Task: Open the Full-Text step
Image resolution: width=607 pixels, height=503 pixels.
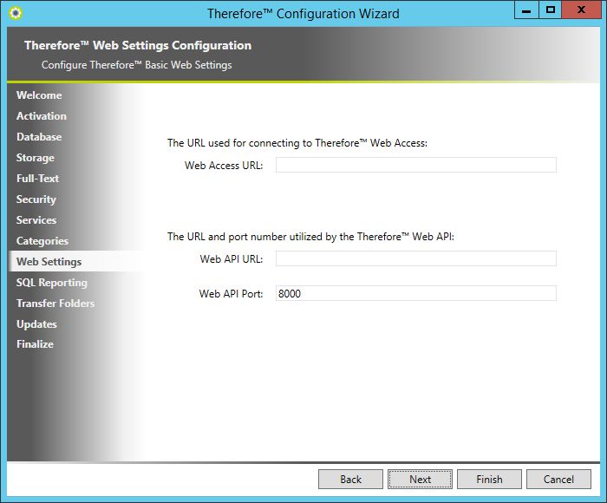Action: (x=37, y=179)
